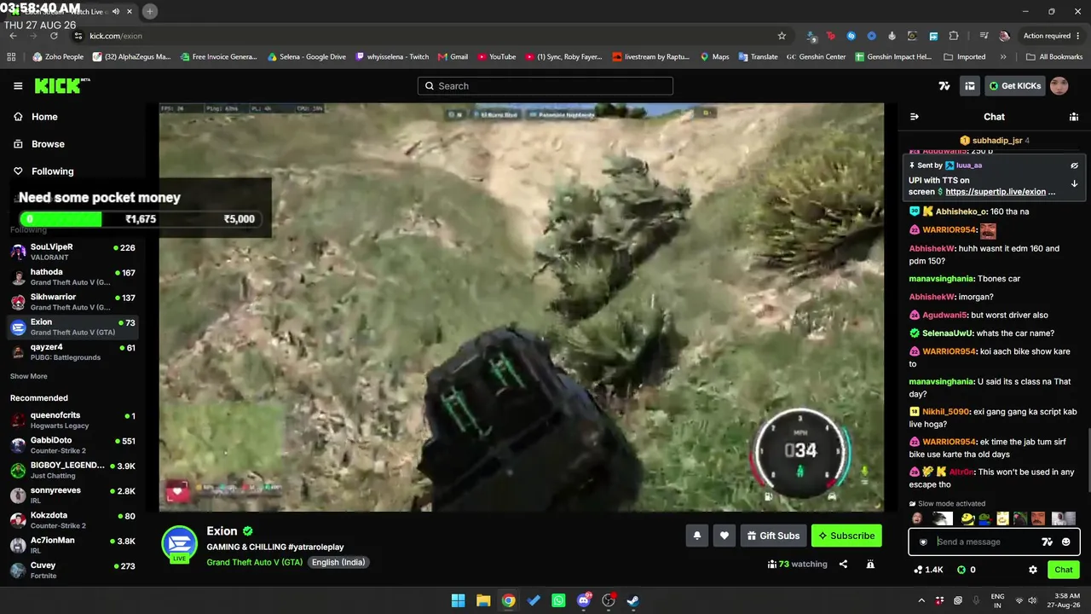
Task: Open sonnyreeves IRL stream
Action: coord(72,495)
